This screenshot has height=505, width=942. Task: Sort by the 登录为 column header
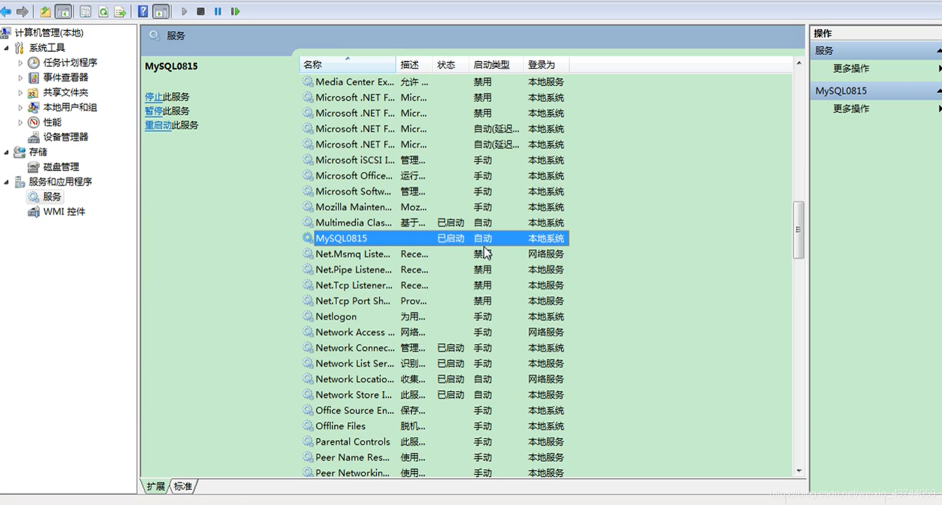point(546,65)
